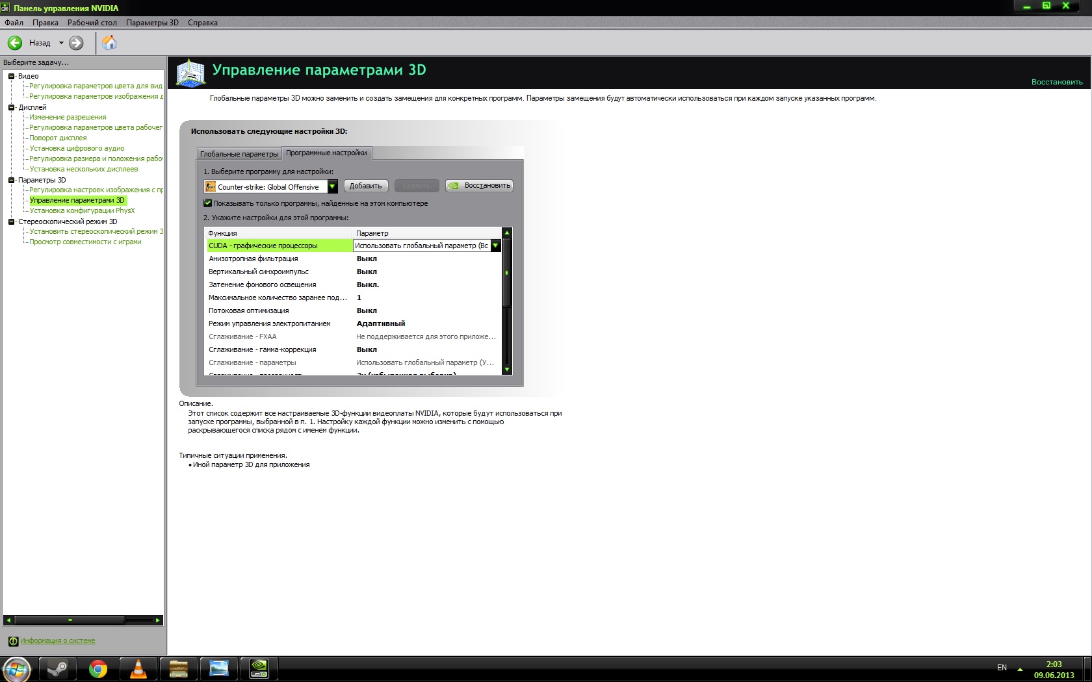Open Поворот дисплея task
Image resolution: width=1092 pixels, height=682 pixels.
[x=58, y=138]
